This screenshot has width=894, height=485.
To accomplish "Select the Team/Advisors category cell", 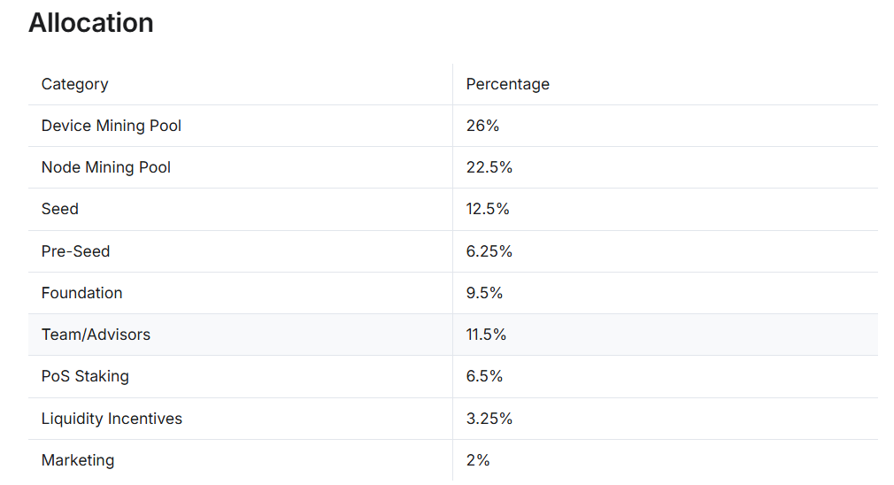I will pos(96,335).
